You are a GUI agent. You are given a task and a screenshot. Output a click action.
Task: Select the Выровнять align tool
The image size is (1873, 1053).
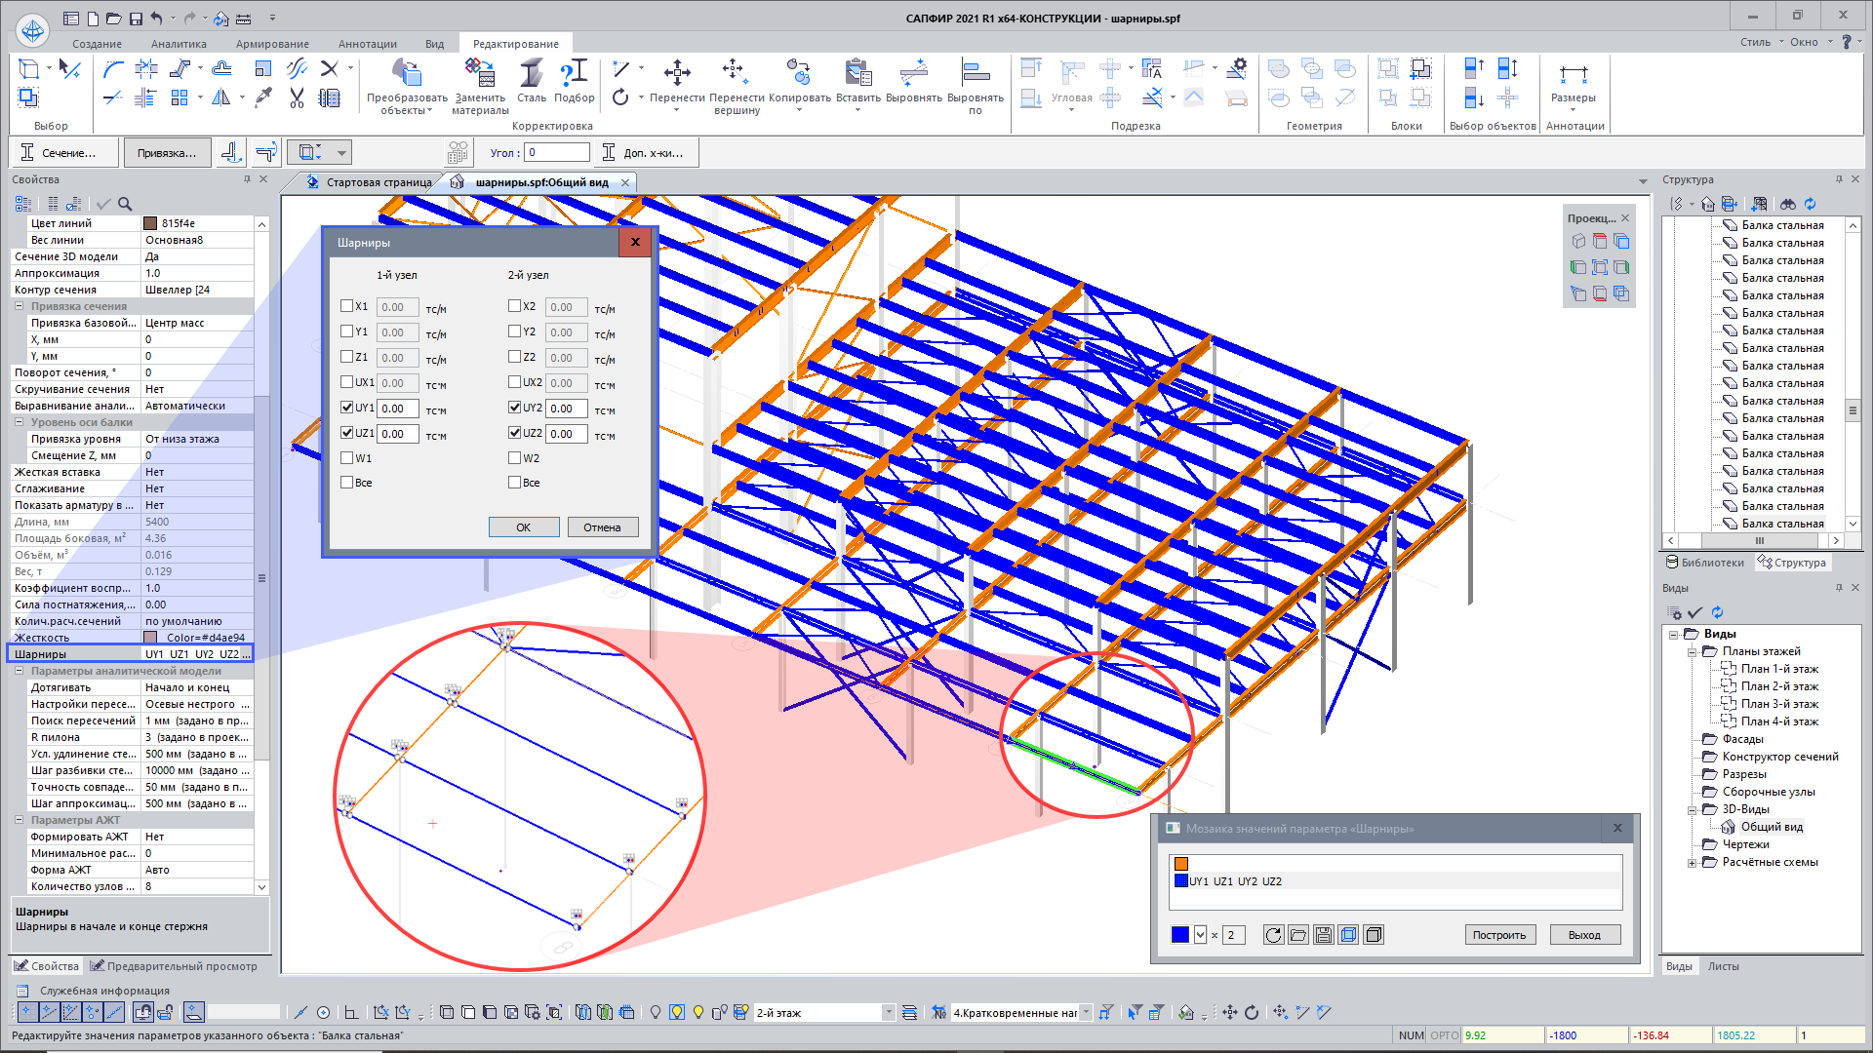point(913,74)
